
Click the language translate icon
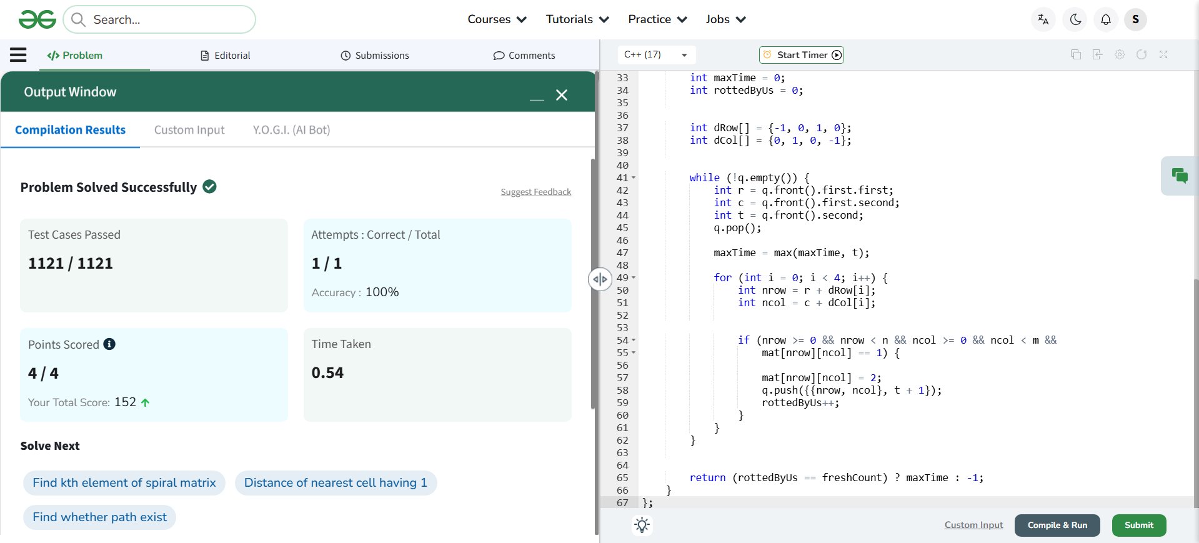point(1043,19)
